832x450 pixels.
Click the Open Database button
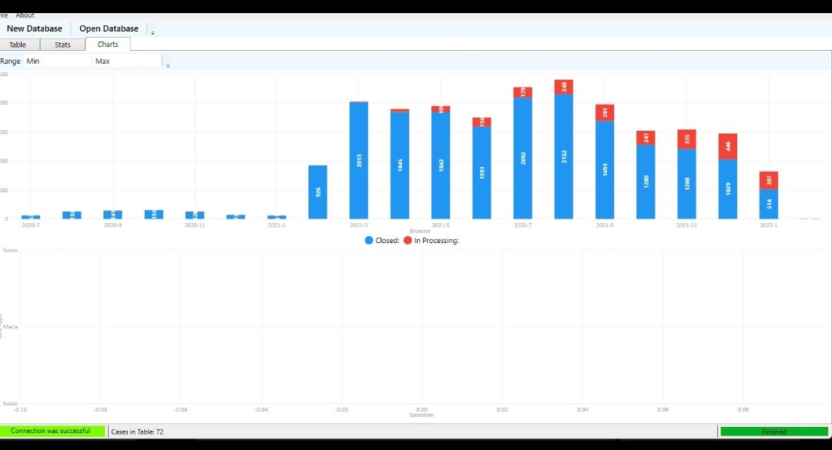pos(109,28)
